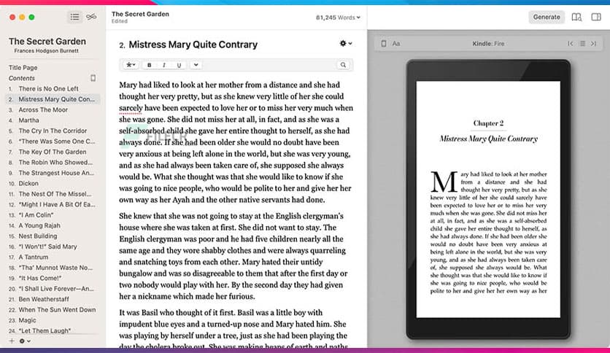Click the Generate button
The width and height of the screenshot is (610, 353).
(x=547, y=17)
